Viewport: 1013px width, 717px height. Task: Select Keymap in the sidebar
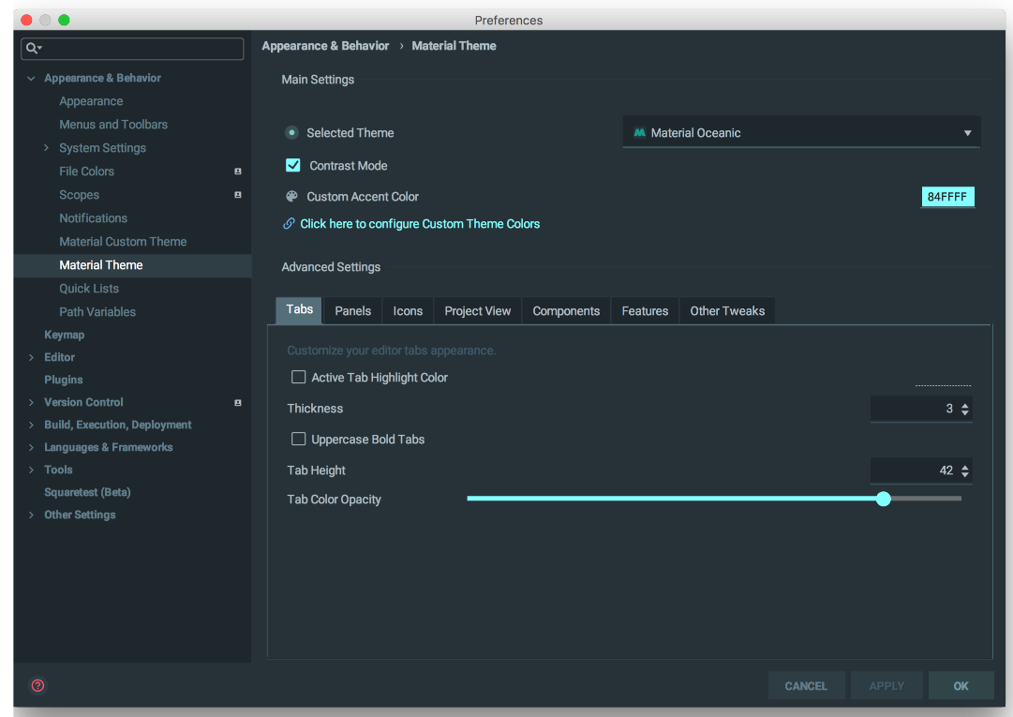click(64, 335)
